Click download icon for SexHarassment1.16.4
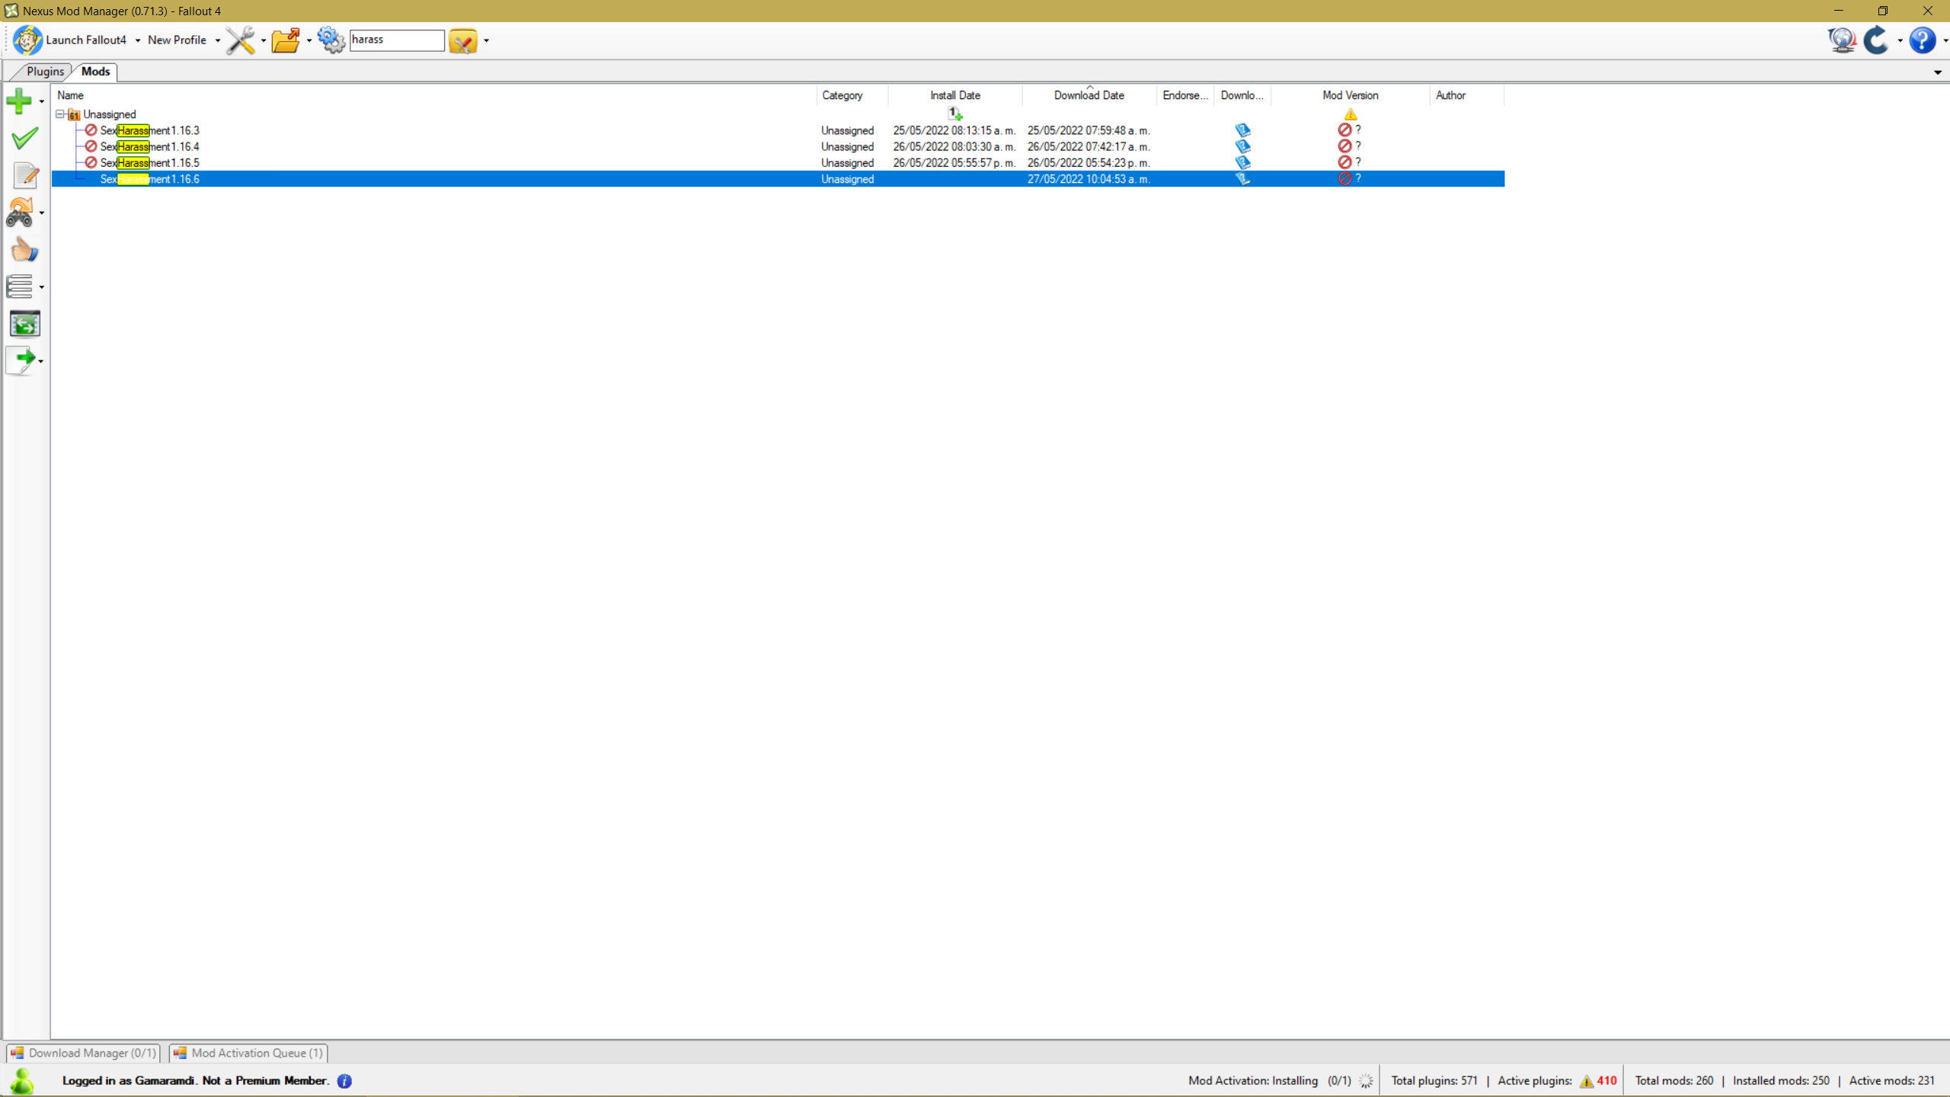 (1242, 146)
